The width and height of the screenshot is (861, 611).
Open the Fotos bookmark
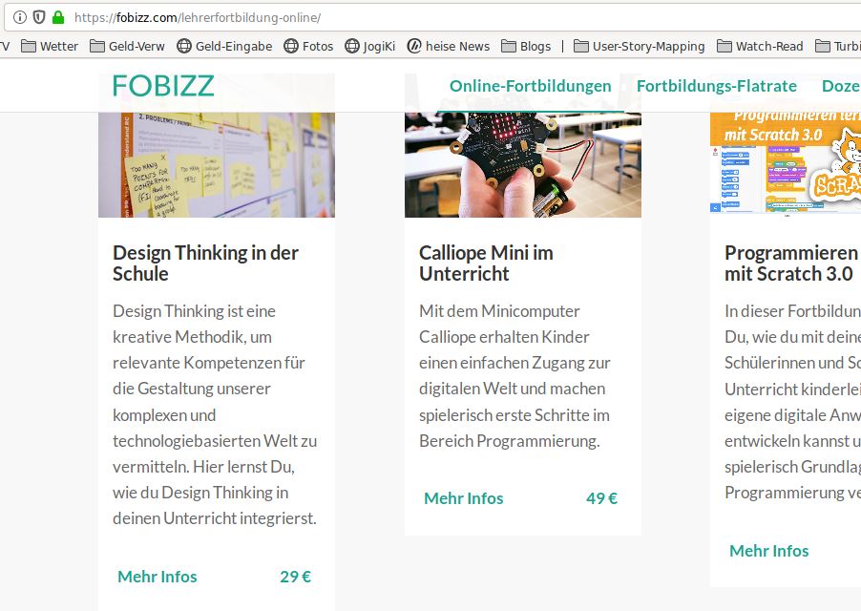click(x=308, y=46)
